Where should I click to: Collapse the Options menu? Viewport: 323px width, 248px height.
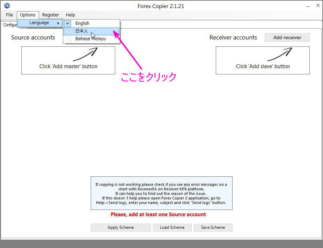click(28, 15)
